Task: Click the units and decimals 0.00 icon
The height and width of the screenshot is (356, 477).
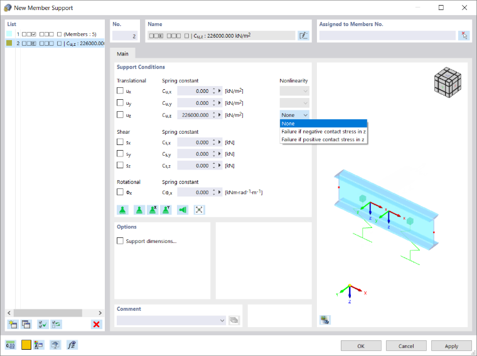Action: (11, 345)
